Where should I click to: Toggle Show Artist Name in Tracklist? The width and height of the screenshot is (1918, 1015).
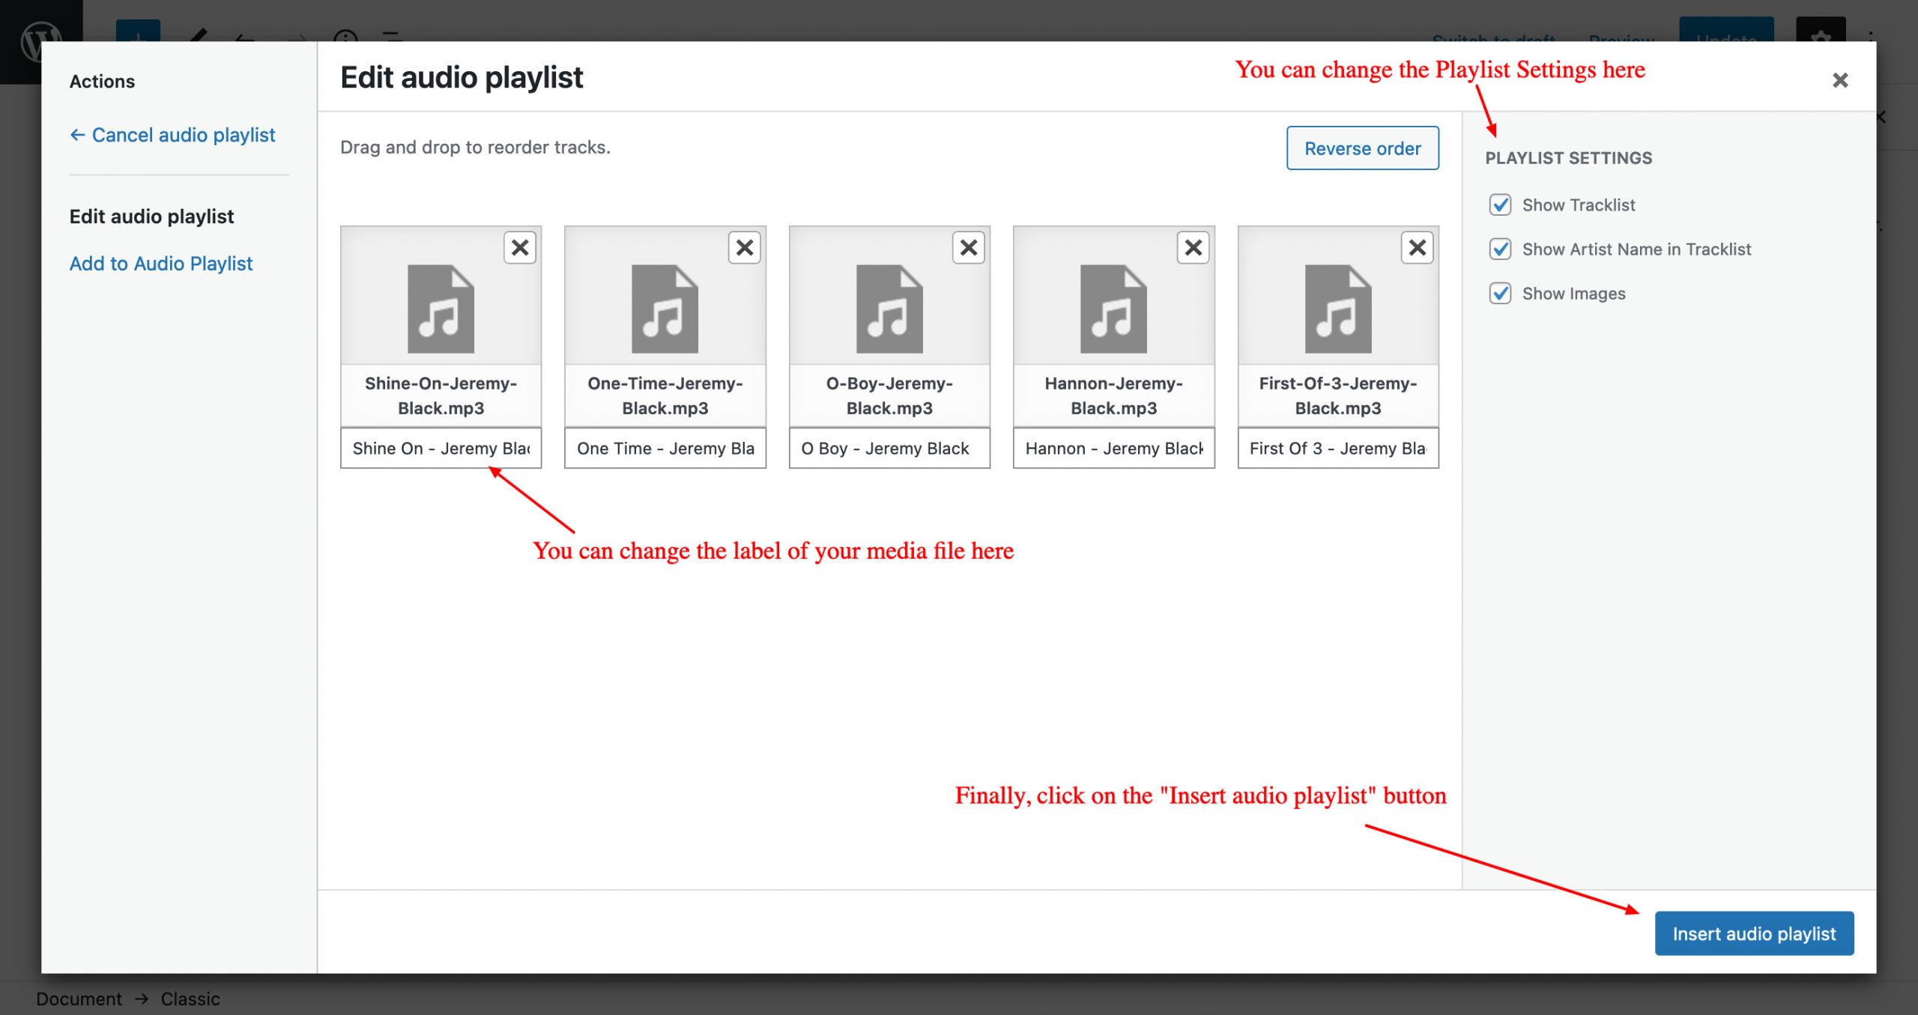pos(1500,249)
